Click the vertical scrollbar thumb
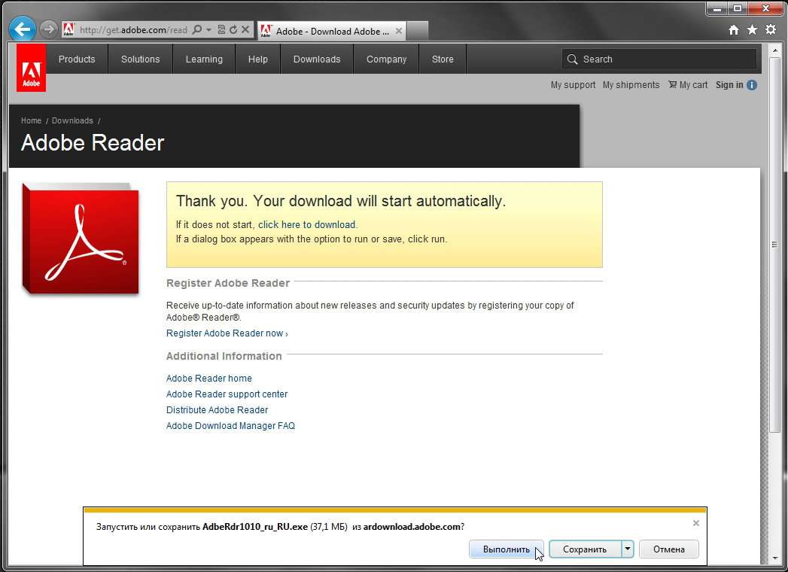Image resolution: width=788 pixels, height=572 pixels. tap(774, 245)
